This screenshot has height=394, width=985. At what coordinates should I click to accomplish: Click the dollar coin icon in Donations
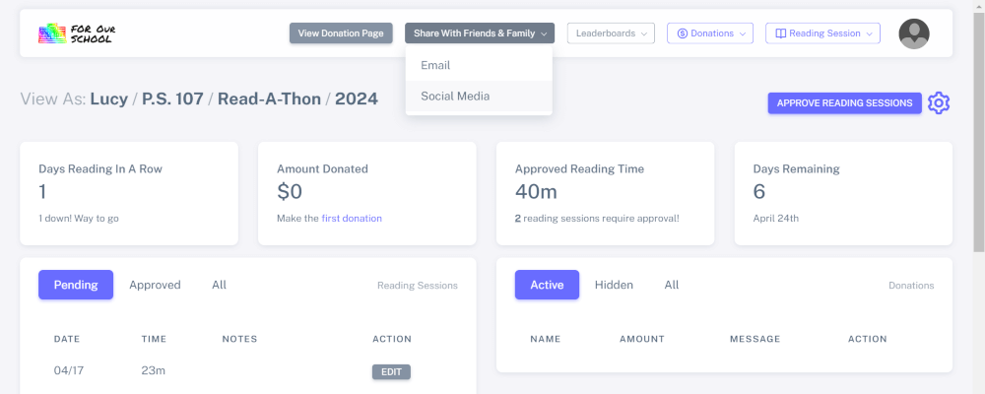[x=682, y=33]
